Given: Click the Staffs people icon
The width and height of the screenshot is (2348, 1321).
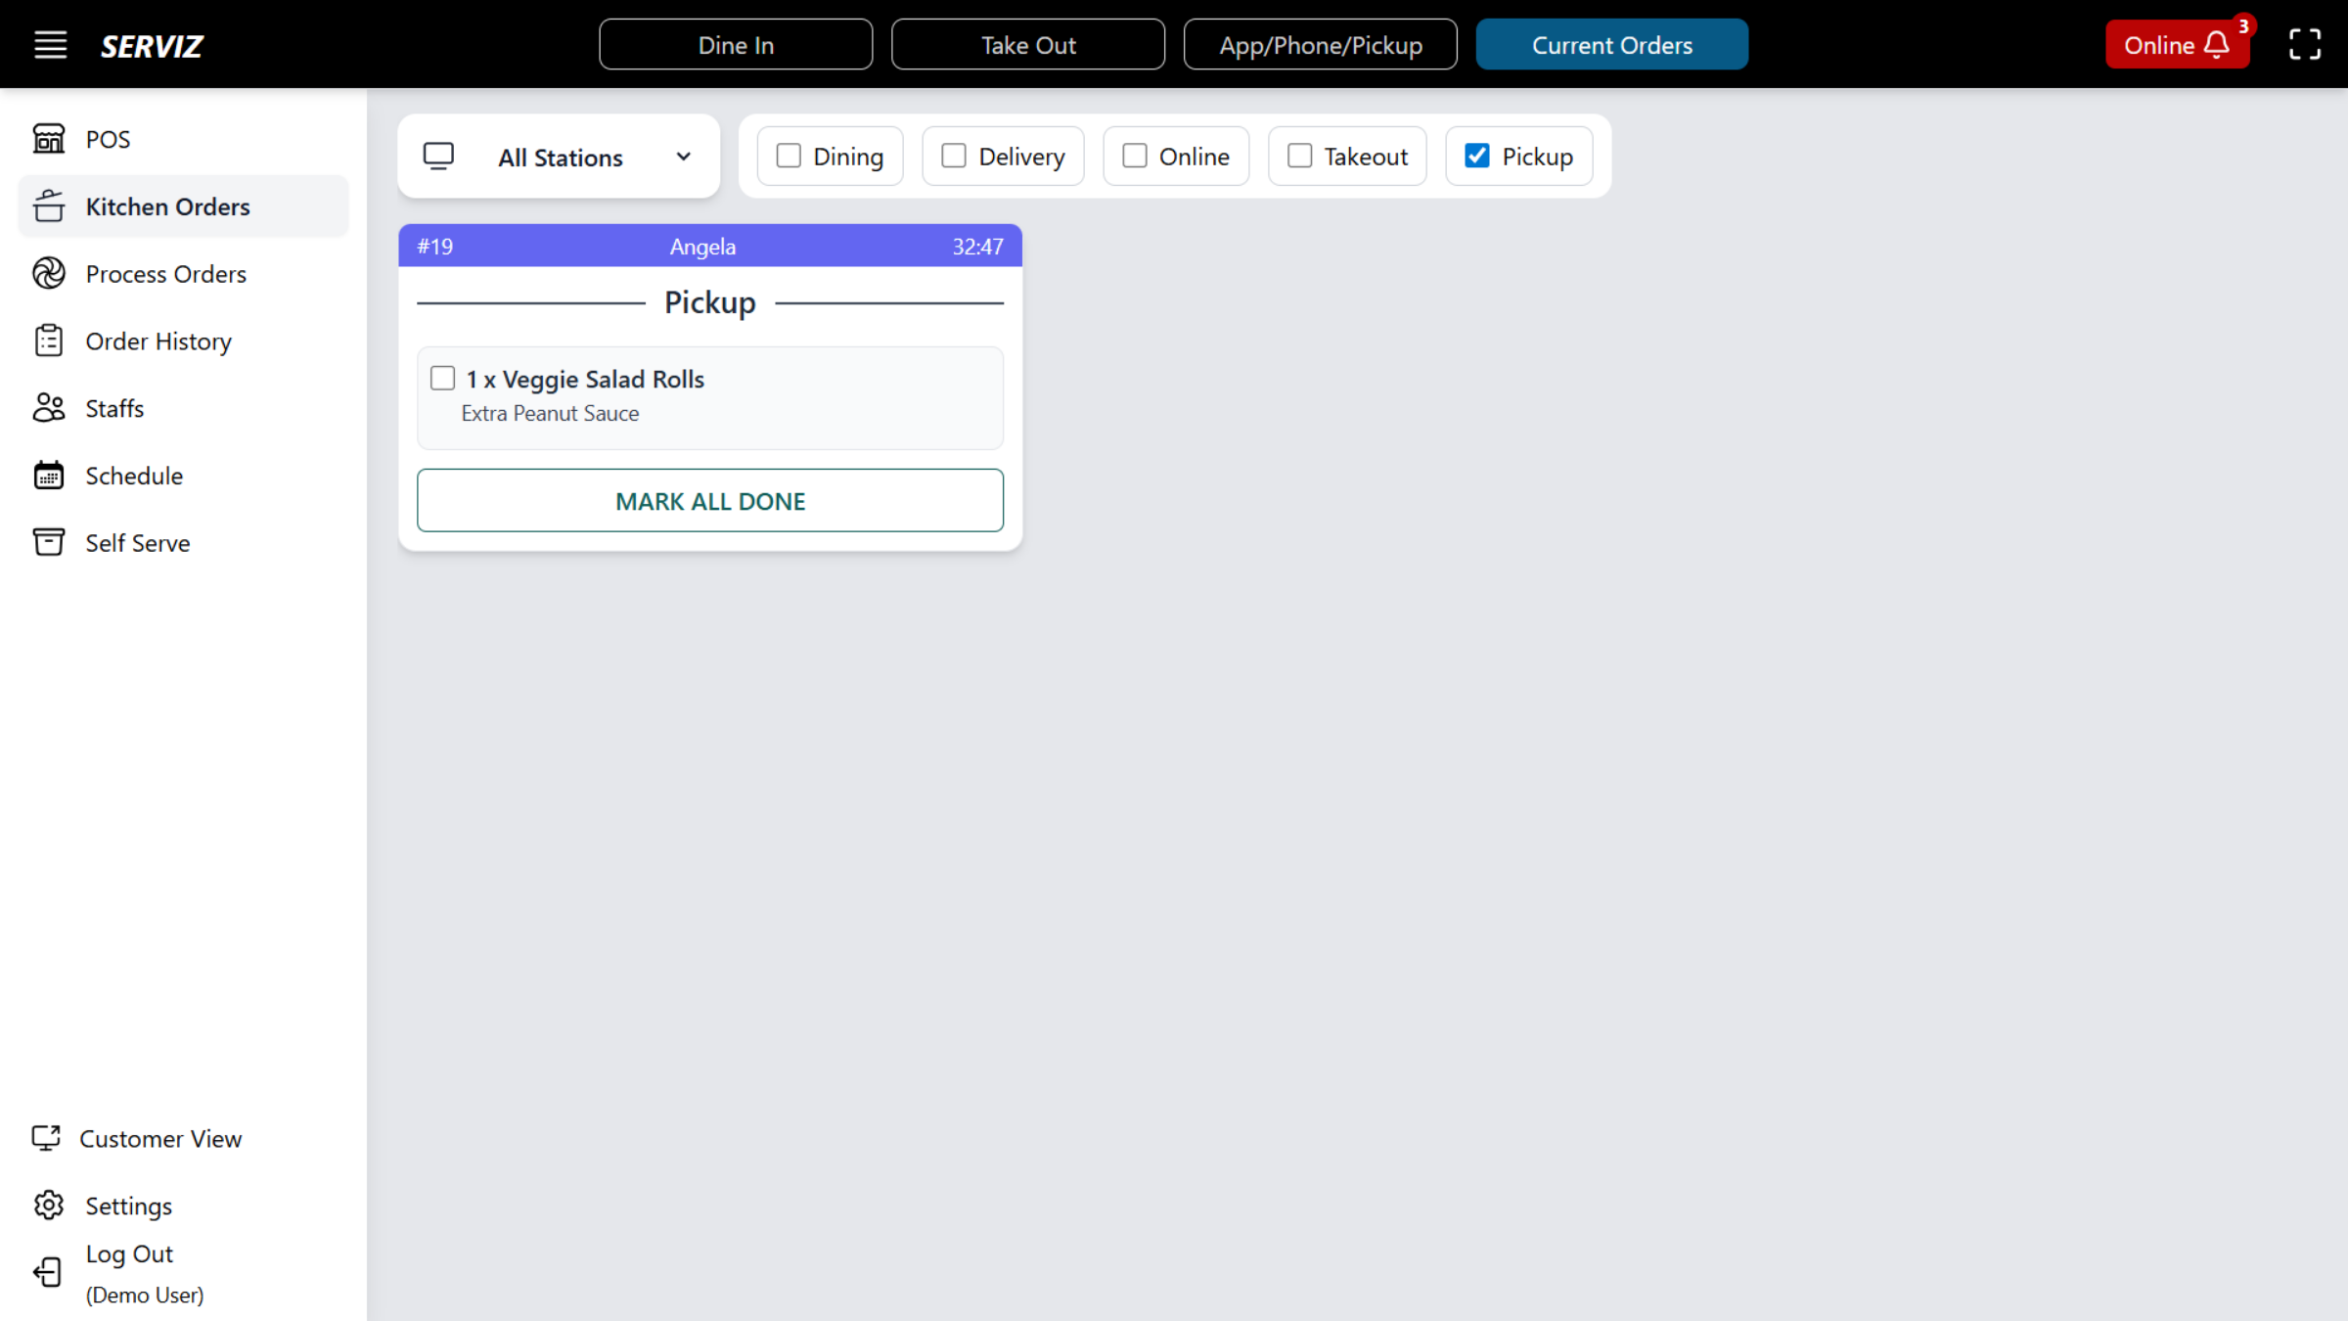Looking at the screenshot, I should [x=49, y=408].
